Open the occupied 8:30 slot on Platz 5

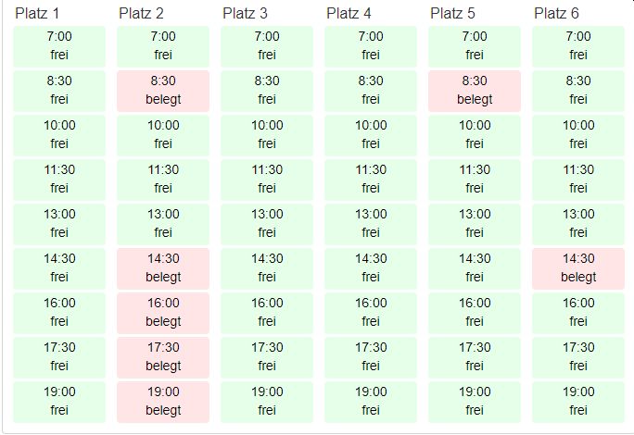tap(475, 91)
